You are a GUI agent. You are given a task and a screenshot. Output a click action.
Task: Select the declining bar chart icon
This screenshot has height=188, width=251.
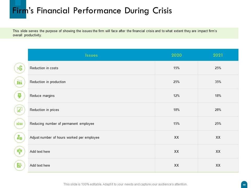pyautogui.click(x=20, y=82)
